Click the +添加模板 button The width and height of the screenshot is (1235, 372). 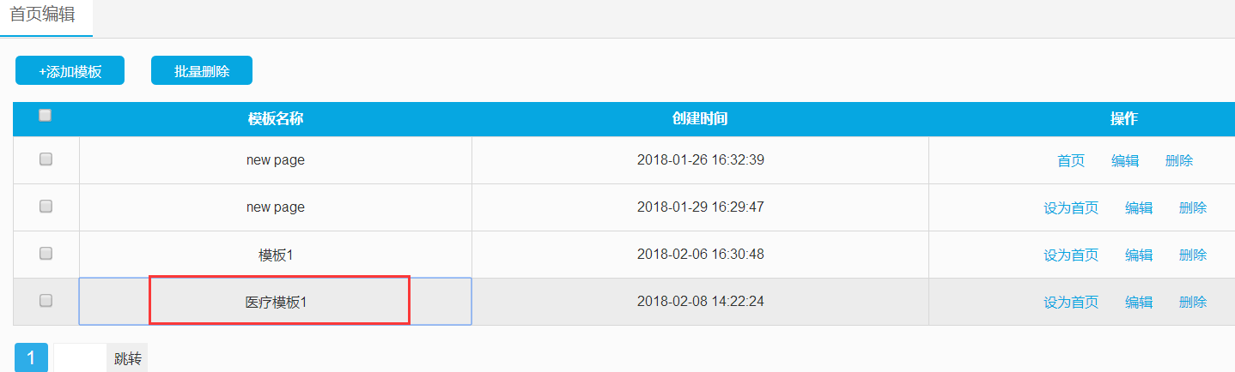tap(70, 71)
